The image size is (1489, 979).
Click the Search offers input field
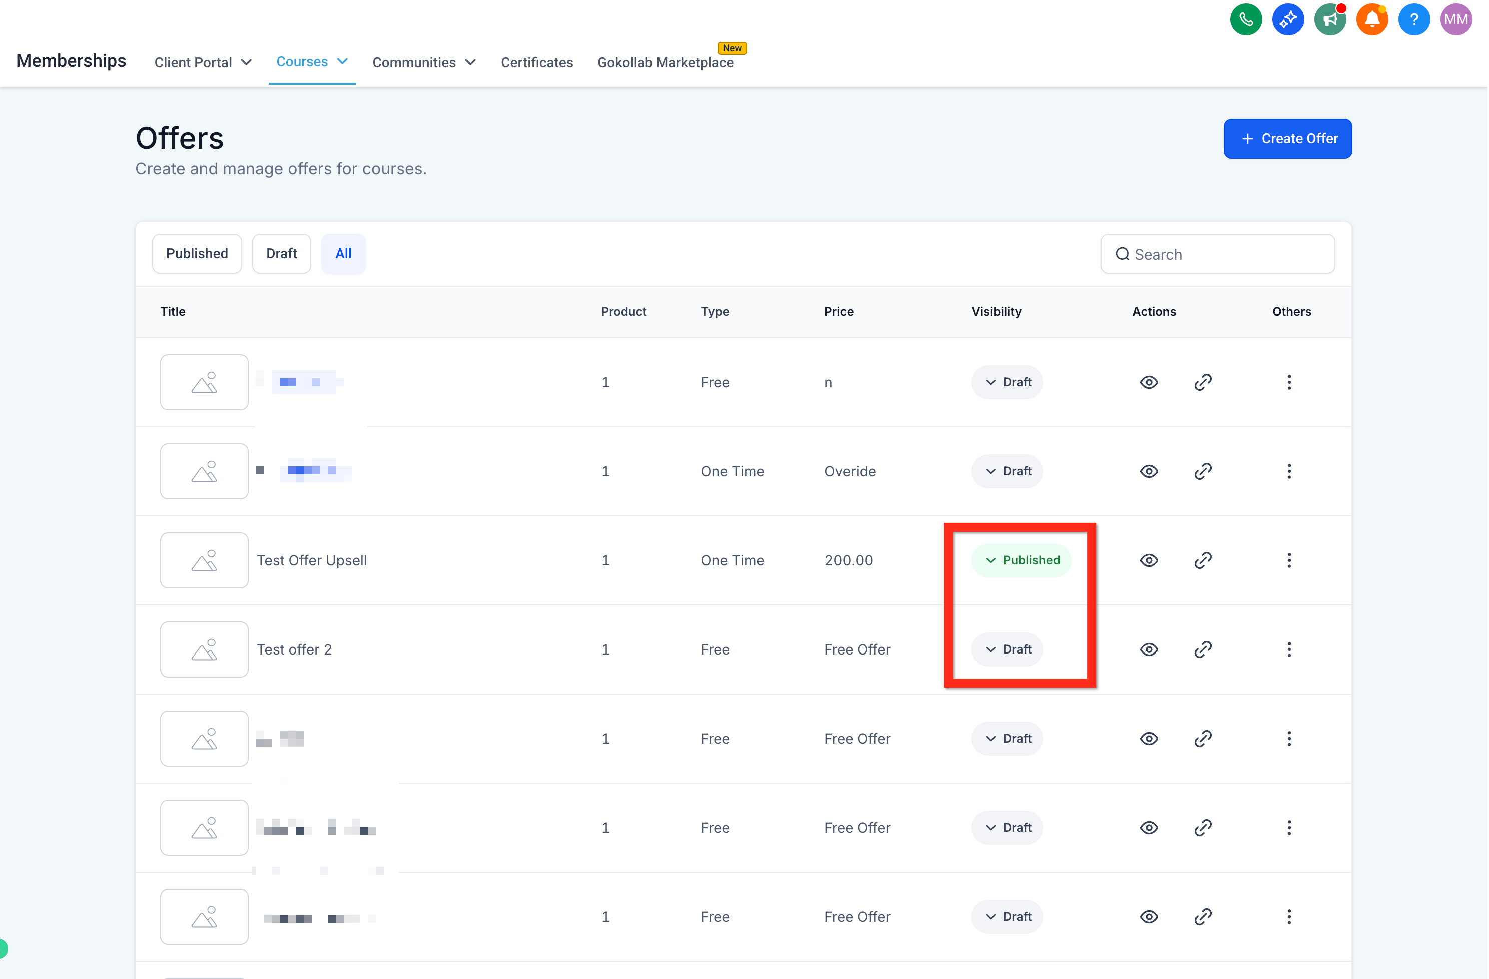click(x=1226, y=254)
